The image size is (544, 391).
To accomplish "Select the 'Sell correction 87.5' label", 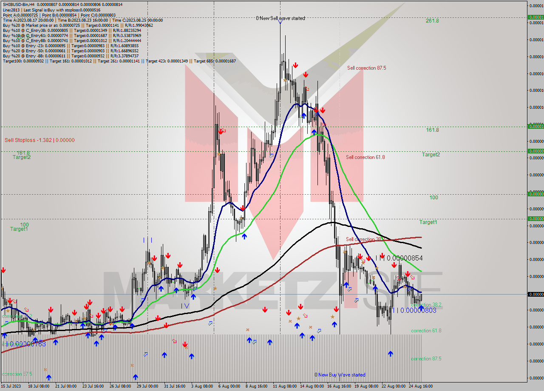I will pyautogui.click(x=366, y=68).
